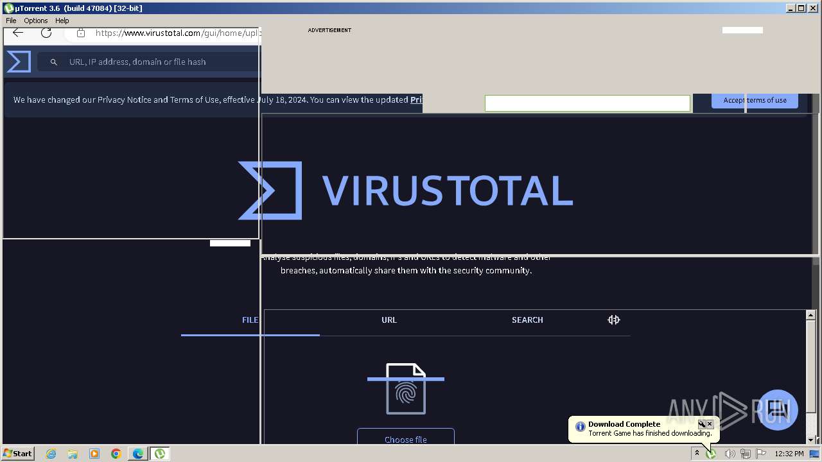The image size is (822, 462).
Task: Click the Accept terms of use button
Action: [x=755, y=100]
